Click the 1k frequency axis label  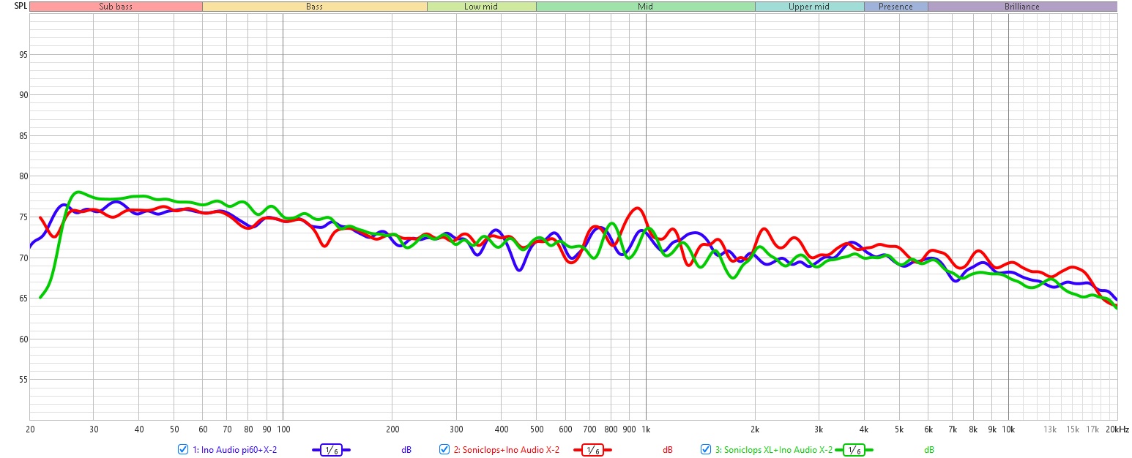click(646, 429)
